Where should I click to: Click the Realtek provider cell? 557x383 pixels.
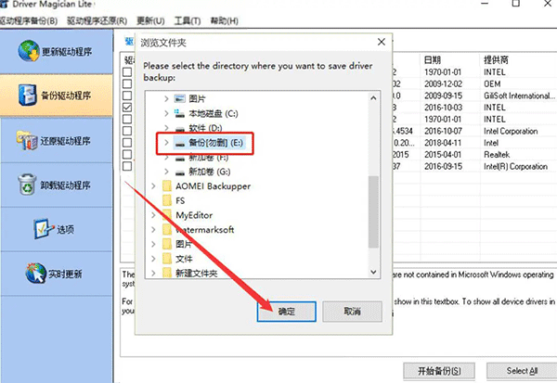497,155
